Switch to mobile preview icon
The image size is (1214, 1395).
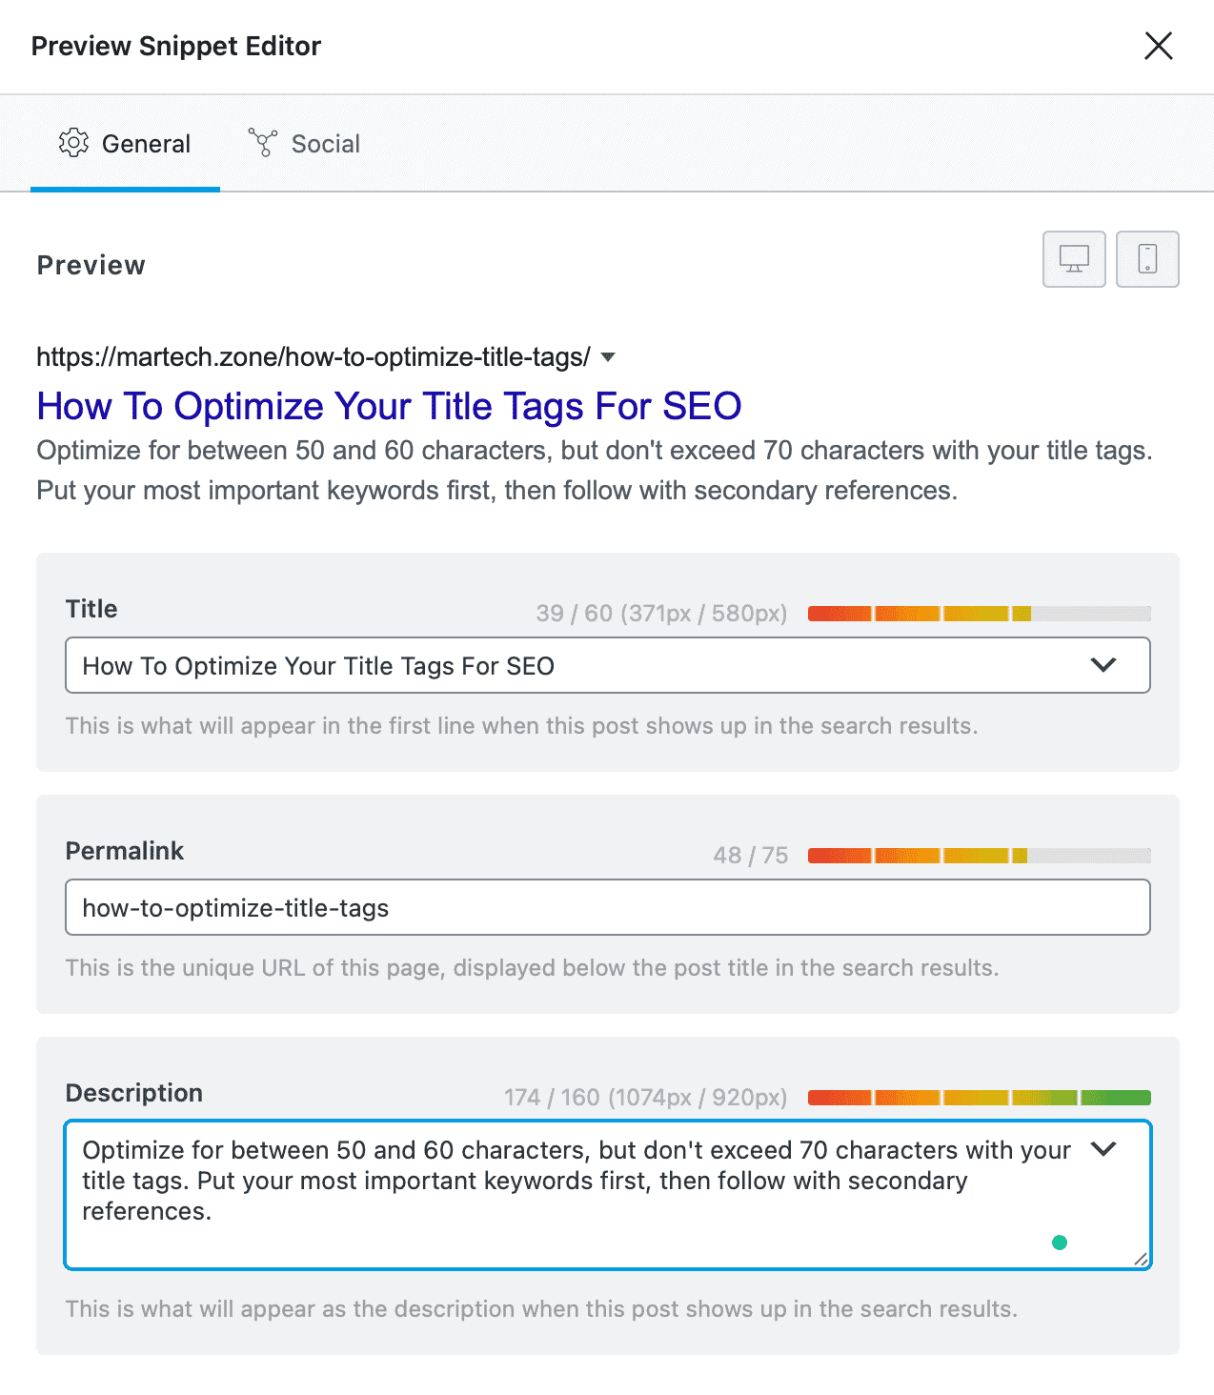1147,259
